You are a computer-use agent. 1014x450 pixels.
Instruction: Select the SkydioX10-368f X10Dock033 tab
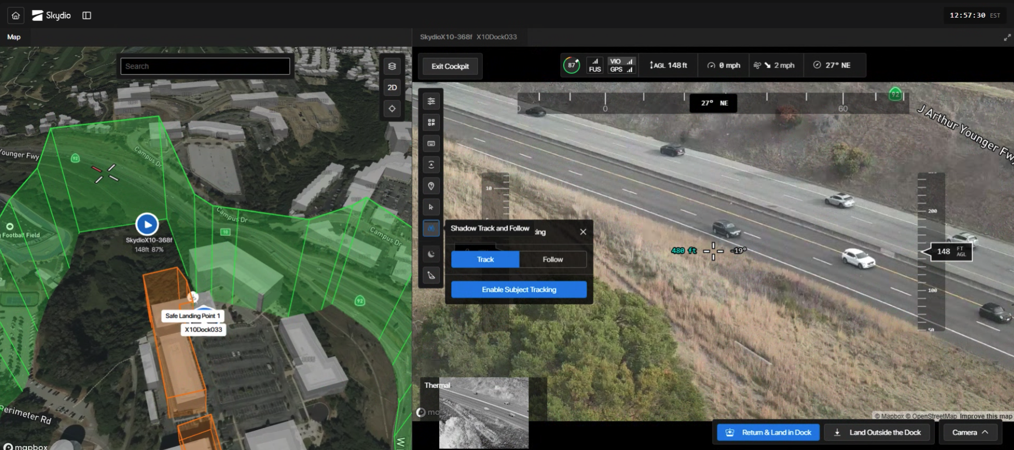468,37
